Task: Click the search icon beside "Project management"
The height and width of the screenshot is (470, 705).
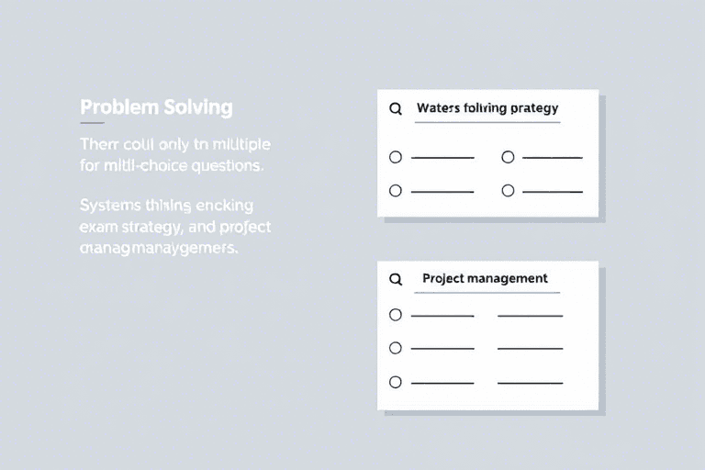Action: tap(396, 279)
